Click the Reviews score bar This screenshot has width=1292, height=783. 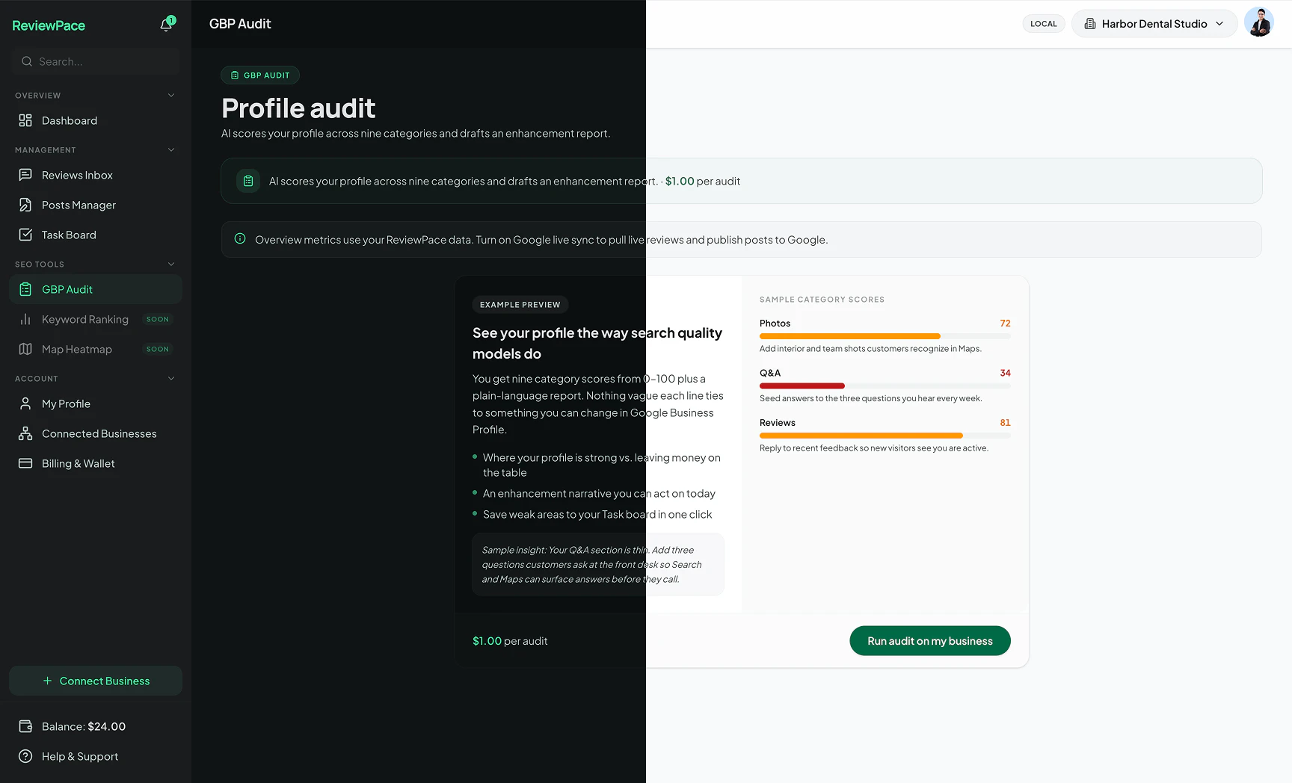coord(885,436)
